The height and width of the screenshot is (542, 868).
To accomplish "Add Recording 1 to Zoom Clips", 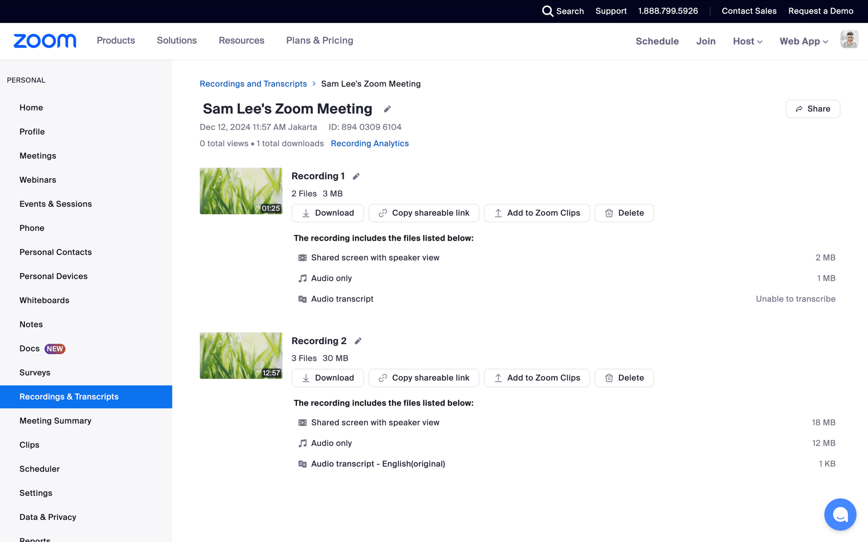I will click(537, 213).
